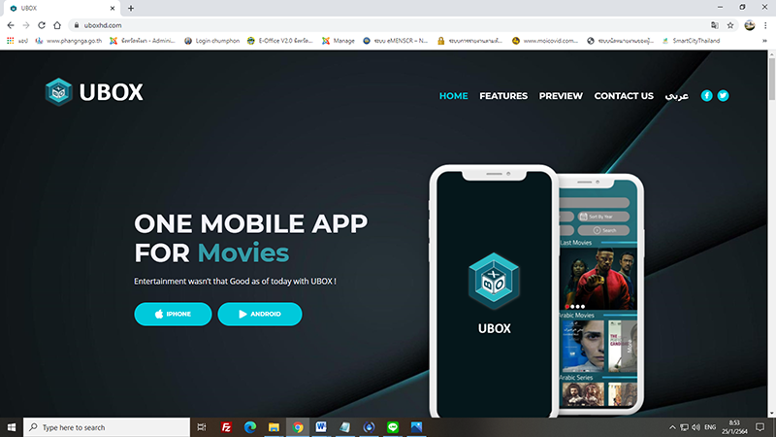Open Microsoft Edge from the taskbar
Image resolution: width=776 pixels, height=437 pixels.
point(250,427)
